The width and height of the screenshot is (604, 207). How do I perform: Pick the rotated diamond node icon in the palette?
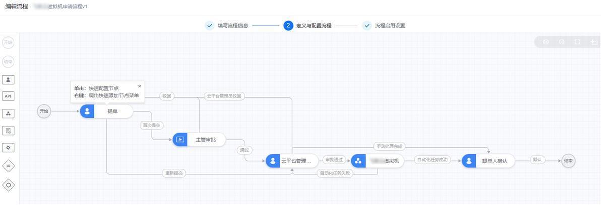(x=8, y=148)
